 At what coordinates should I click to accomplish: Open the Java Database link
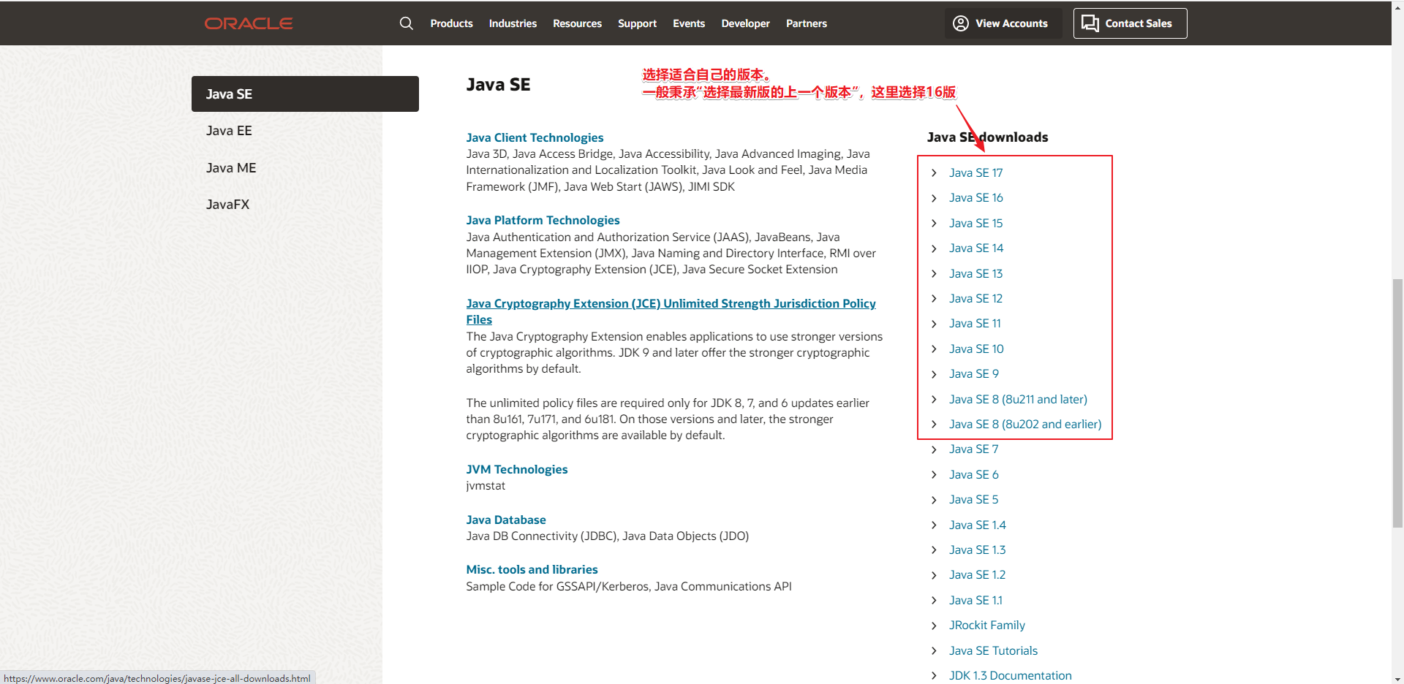tap(506, 520)
